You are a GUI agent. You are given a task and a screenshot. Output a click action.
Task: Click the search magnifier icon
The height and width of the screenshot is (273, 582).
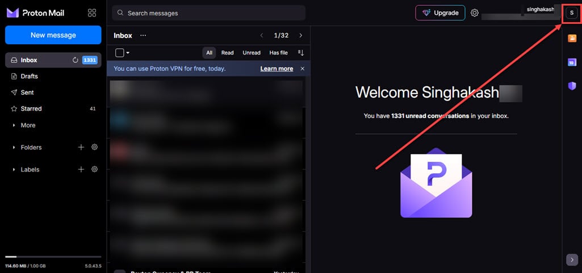point(120,12)
